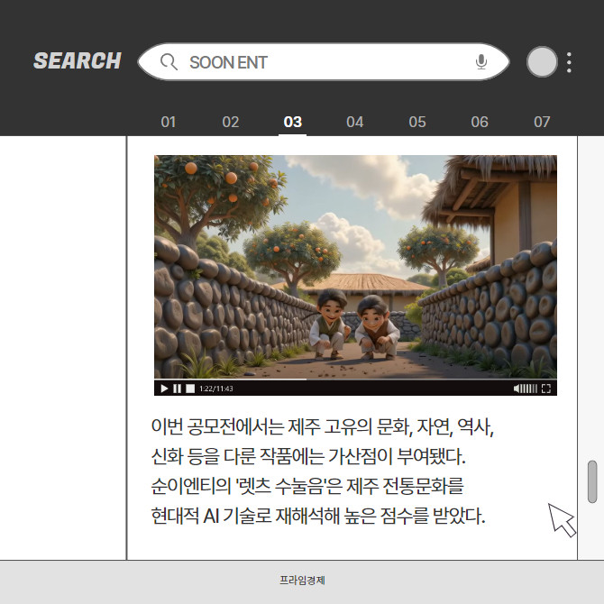The image size is (604, 604).
Task: Click the animated Jeju video thumbnail
Action: point(355,267)
